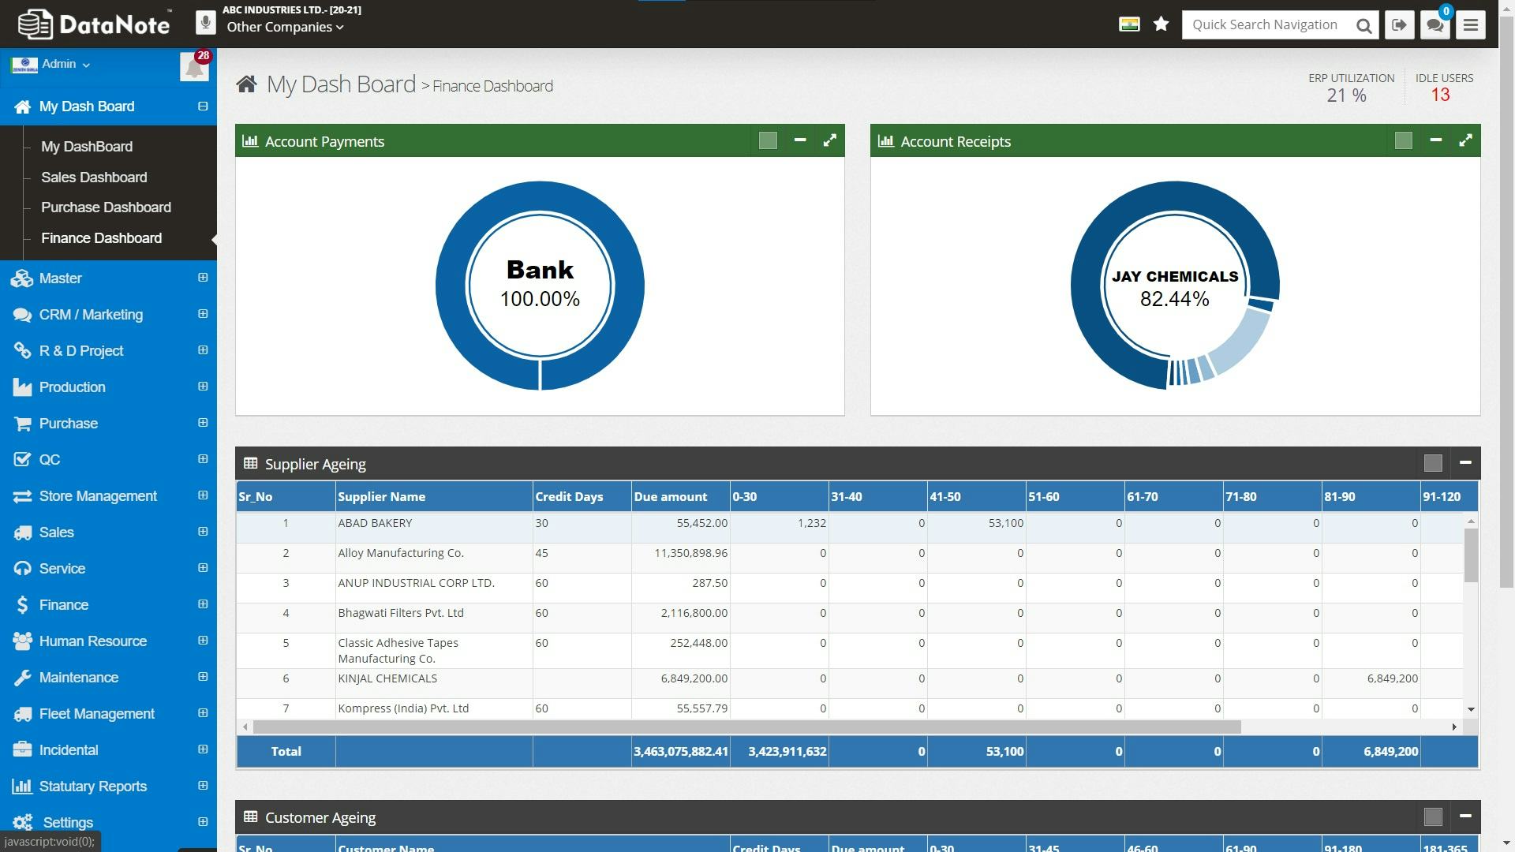
Task: Click the green color swatch on Account Payments header
Action: coord(767,140)
